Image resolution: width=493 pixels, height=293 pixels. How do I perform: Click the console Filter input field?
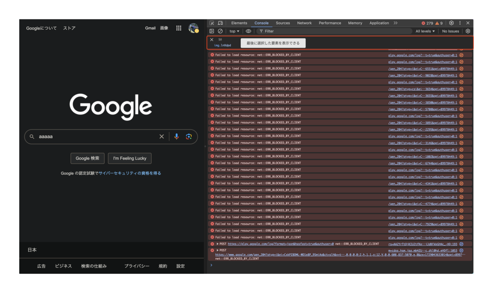(334, 31)
